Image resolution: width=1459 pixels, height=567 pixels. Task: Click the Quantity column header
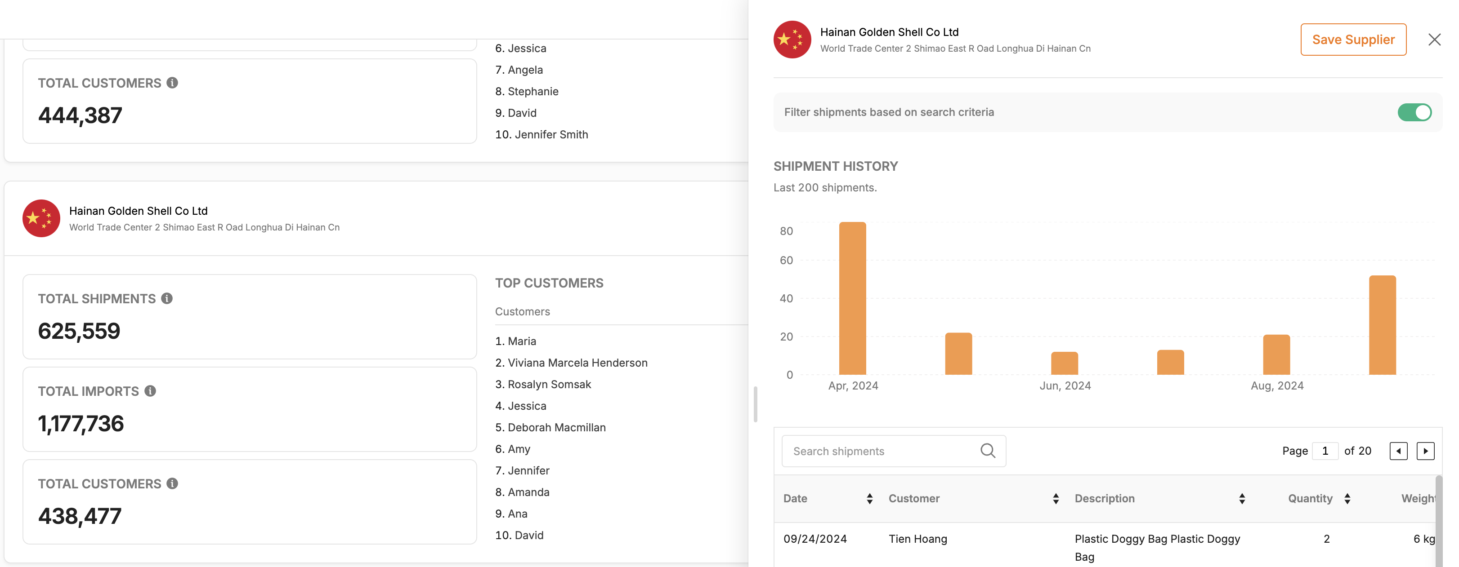pos(1310,499)
